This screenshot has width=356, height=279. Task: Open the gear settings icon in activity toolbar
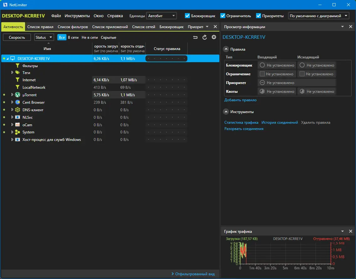214,37
